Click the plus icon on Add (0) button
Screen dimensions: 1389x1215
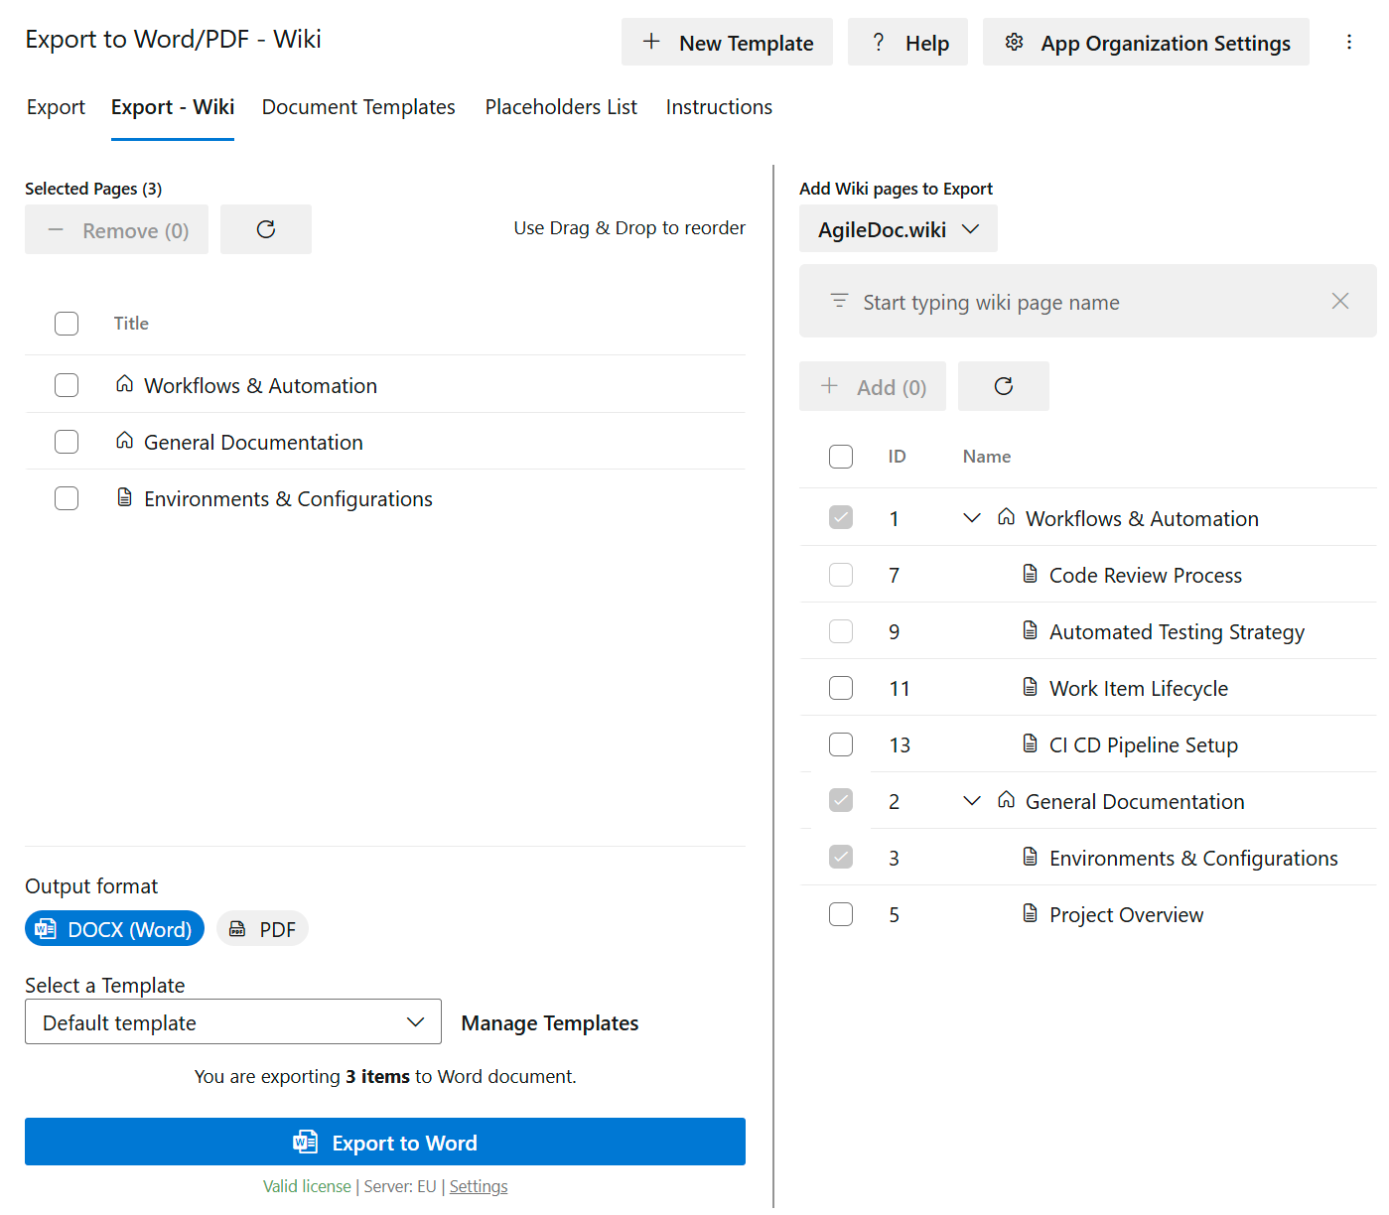(x=829, y=386)
